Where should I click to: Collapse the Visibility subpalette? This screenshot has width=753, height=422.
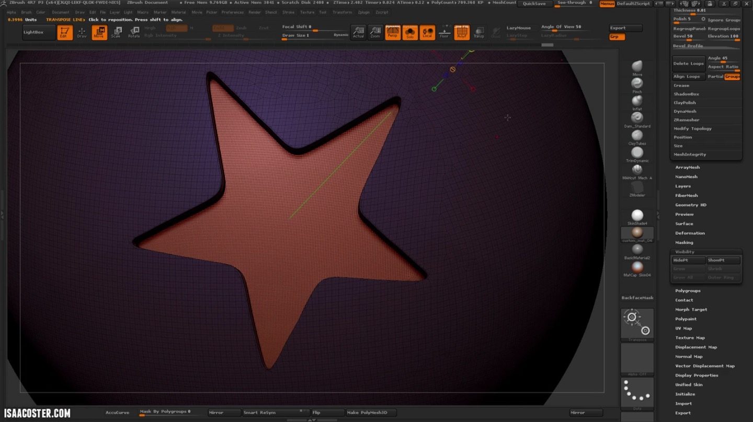tap(684, 252)
